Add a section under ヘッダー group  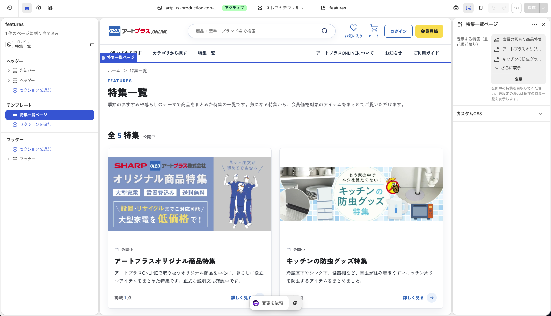pos(32,90)
